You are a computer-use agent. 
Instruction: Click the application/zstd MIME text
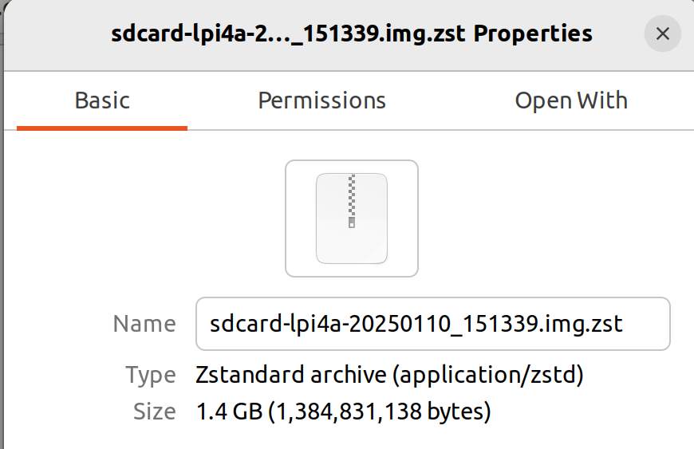point(489,375)
